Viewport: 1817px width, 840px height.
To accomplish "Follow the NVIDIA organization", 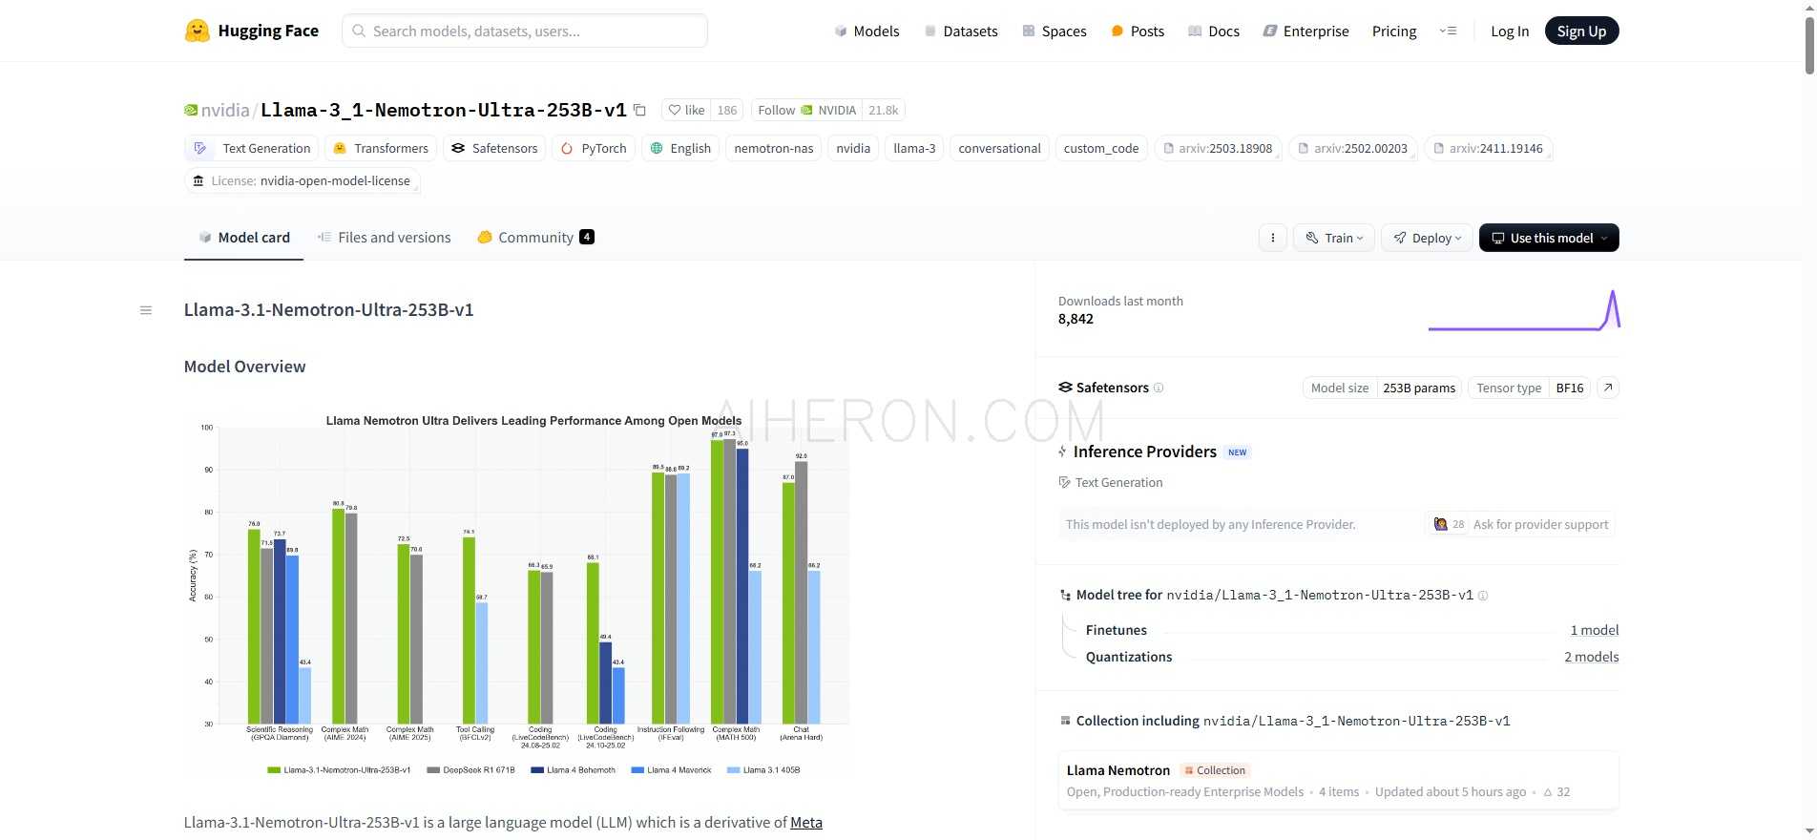I will 806,110.
